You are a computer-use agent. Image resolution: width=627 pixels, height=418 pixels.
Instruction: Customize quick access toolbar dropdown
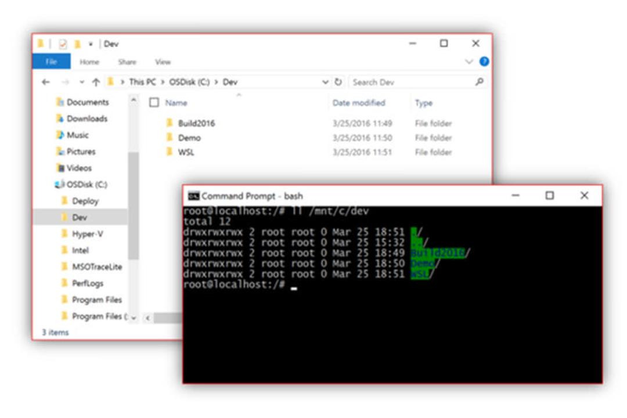pyautogui.click(x=91, y=44)
